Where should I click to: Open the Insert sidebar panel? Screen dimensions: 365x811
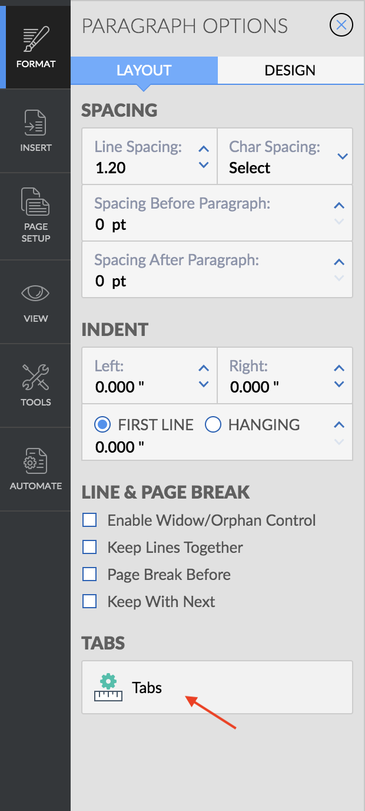tap(35, 130)
